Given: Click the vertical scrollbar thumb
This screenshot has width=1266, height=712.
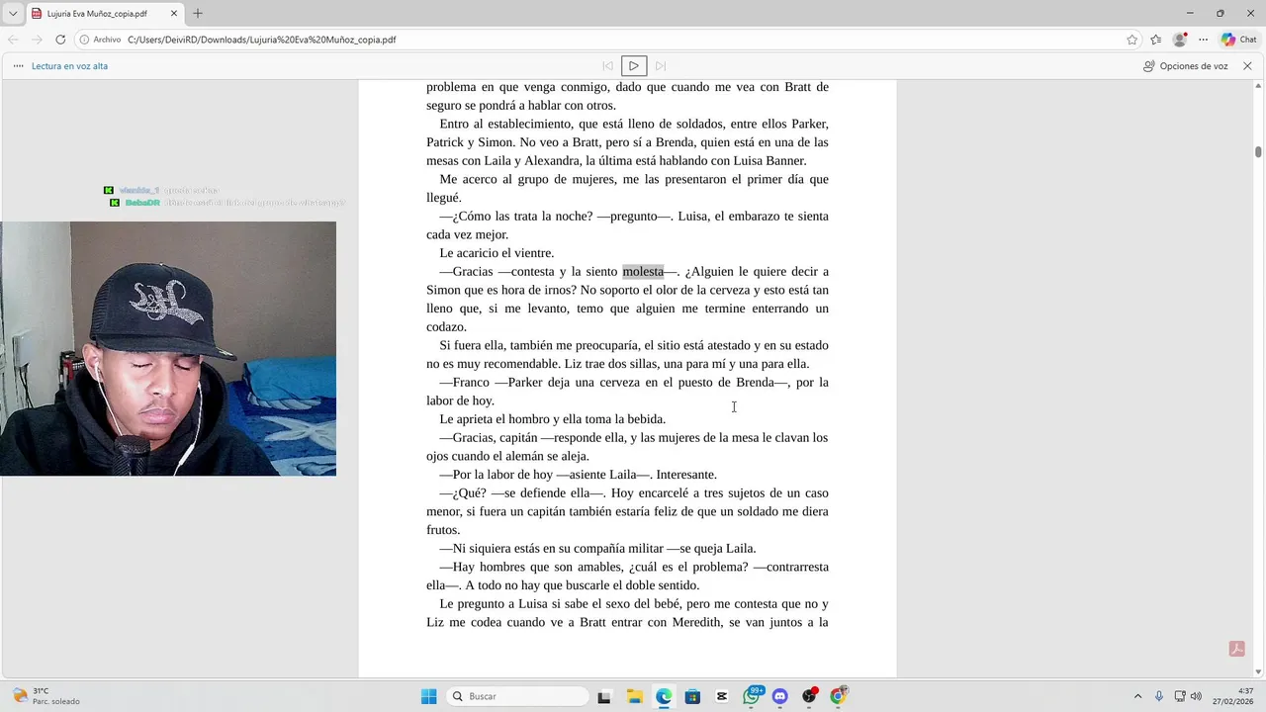Looking at the screenshot, I should pos(1258,151).
